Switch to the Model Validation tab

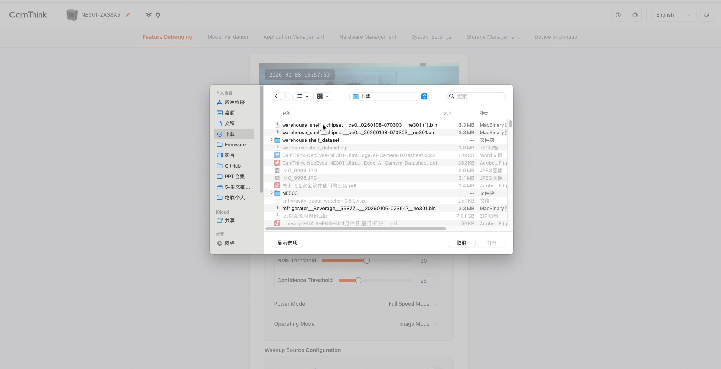(228, 37)
